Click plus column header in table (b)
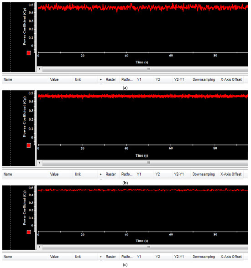The image size is (251, 268). point(100,174)
